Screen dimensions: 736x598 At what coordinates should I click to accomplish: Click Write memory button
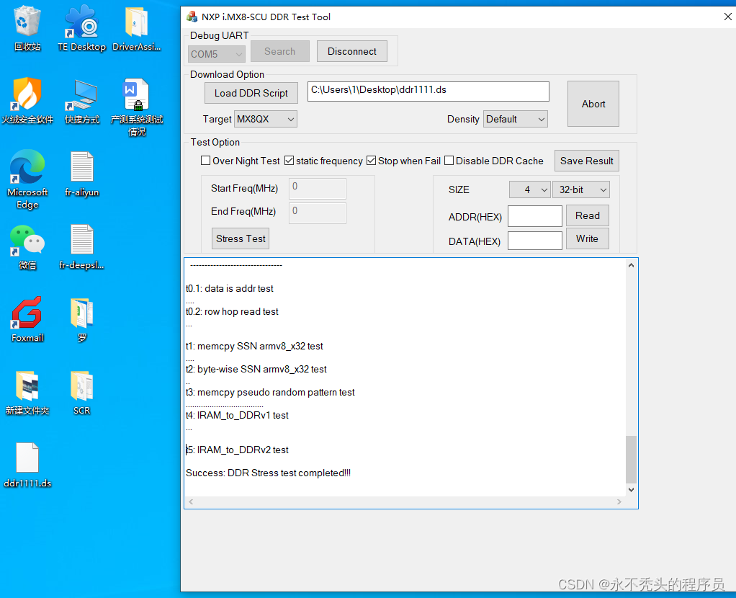587,238
